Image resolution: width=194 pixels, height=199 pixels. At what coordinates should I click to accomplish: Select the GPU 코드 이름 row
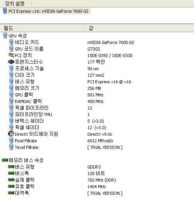tap(97, 49)
